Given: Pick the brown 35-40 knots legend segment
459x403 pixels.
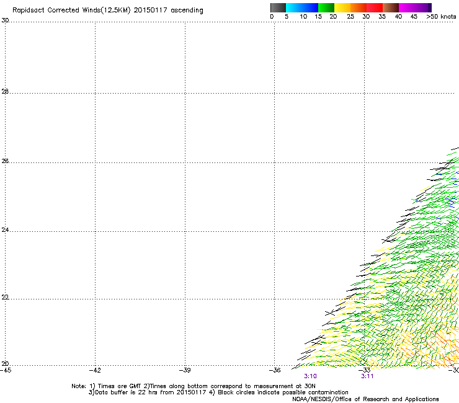Looking at the screenshot, I should click(391, 7).
